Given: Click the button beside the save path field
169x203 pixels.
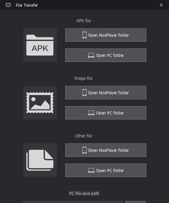Looking at the screenshot, I should (135, 202).
